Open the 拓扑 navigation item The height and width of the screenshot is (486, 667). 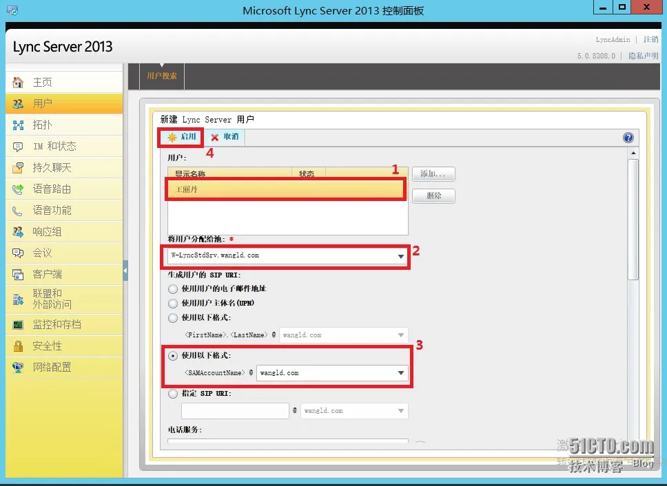click(x=64, y=125)
